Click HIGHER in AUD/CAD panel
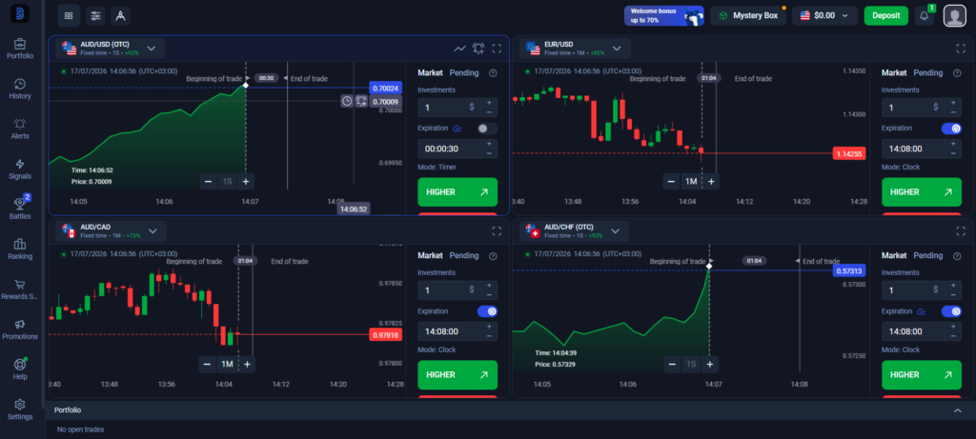 tap(457, 375)
